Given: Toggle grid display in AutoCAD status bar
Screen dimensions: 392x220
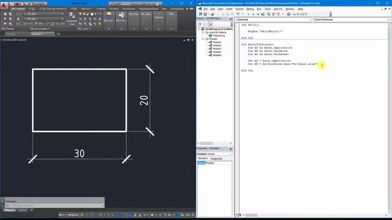Looking at the screenshot, I should click(82, 215).
